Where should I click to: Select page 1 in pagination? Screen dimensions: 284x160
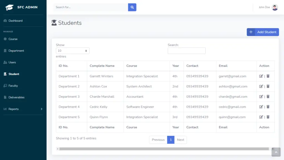(x=171, y=140)
